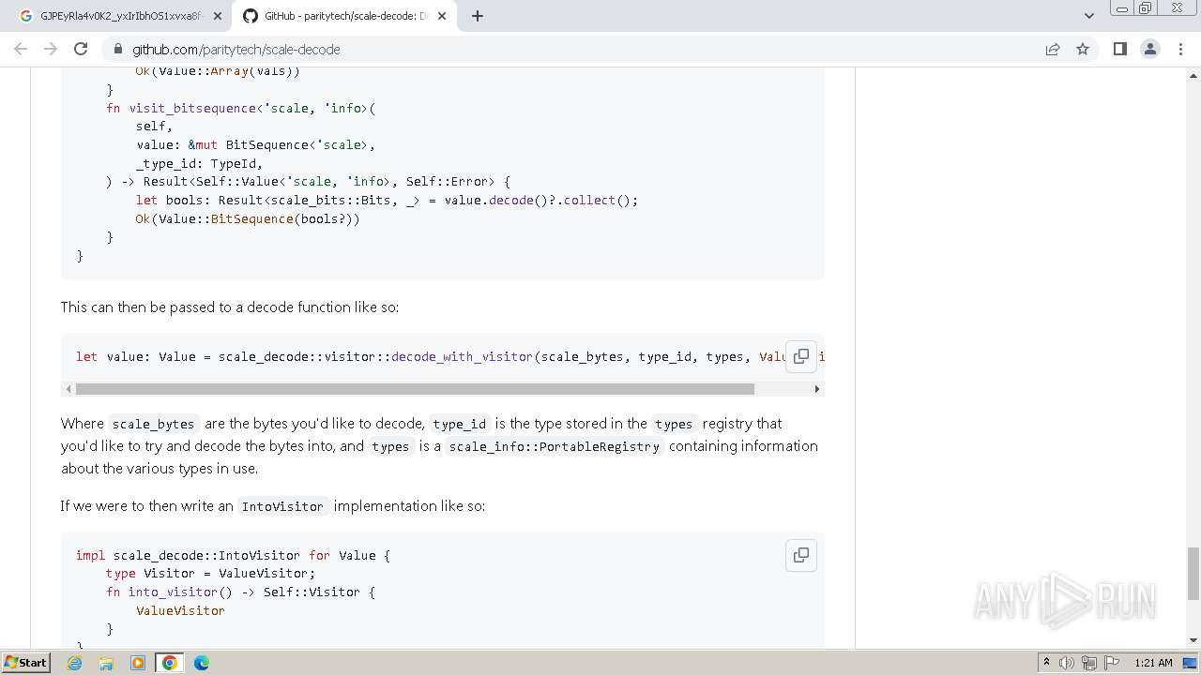Launch Internet Explorer from taskbar
This screenshot has width=1201, height=675.
pyautogui.click(x=75, y=663)
